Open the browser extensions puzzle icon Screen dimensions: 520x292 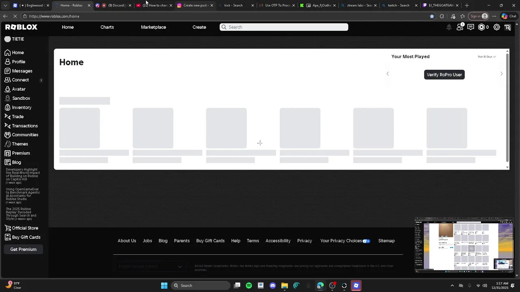click(x=442, y=16)
